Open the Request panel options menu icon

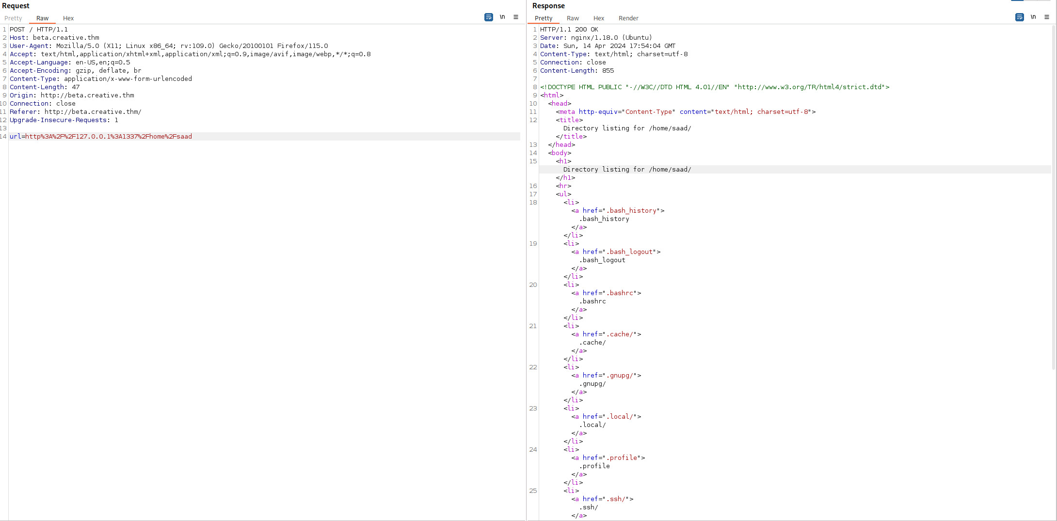516,17
